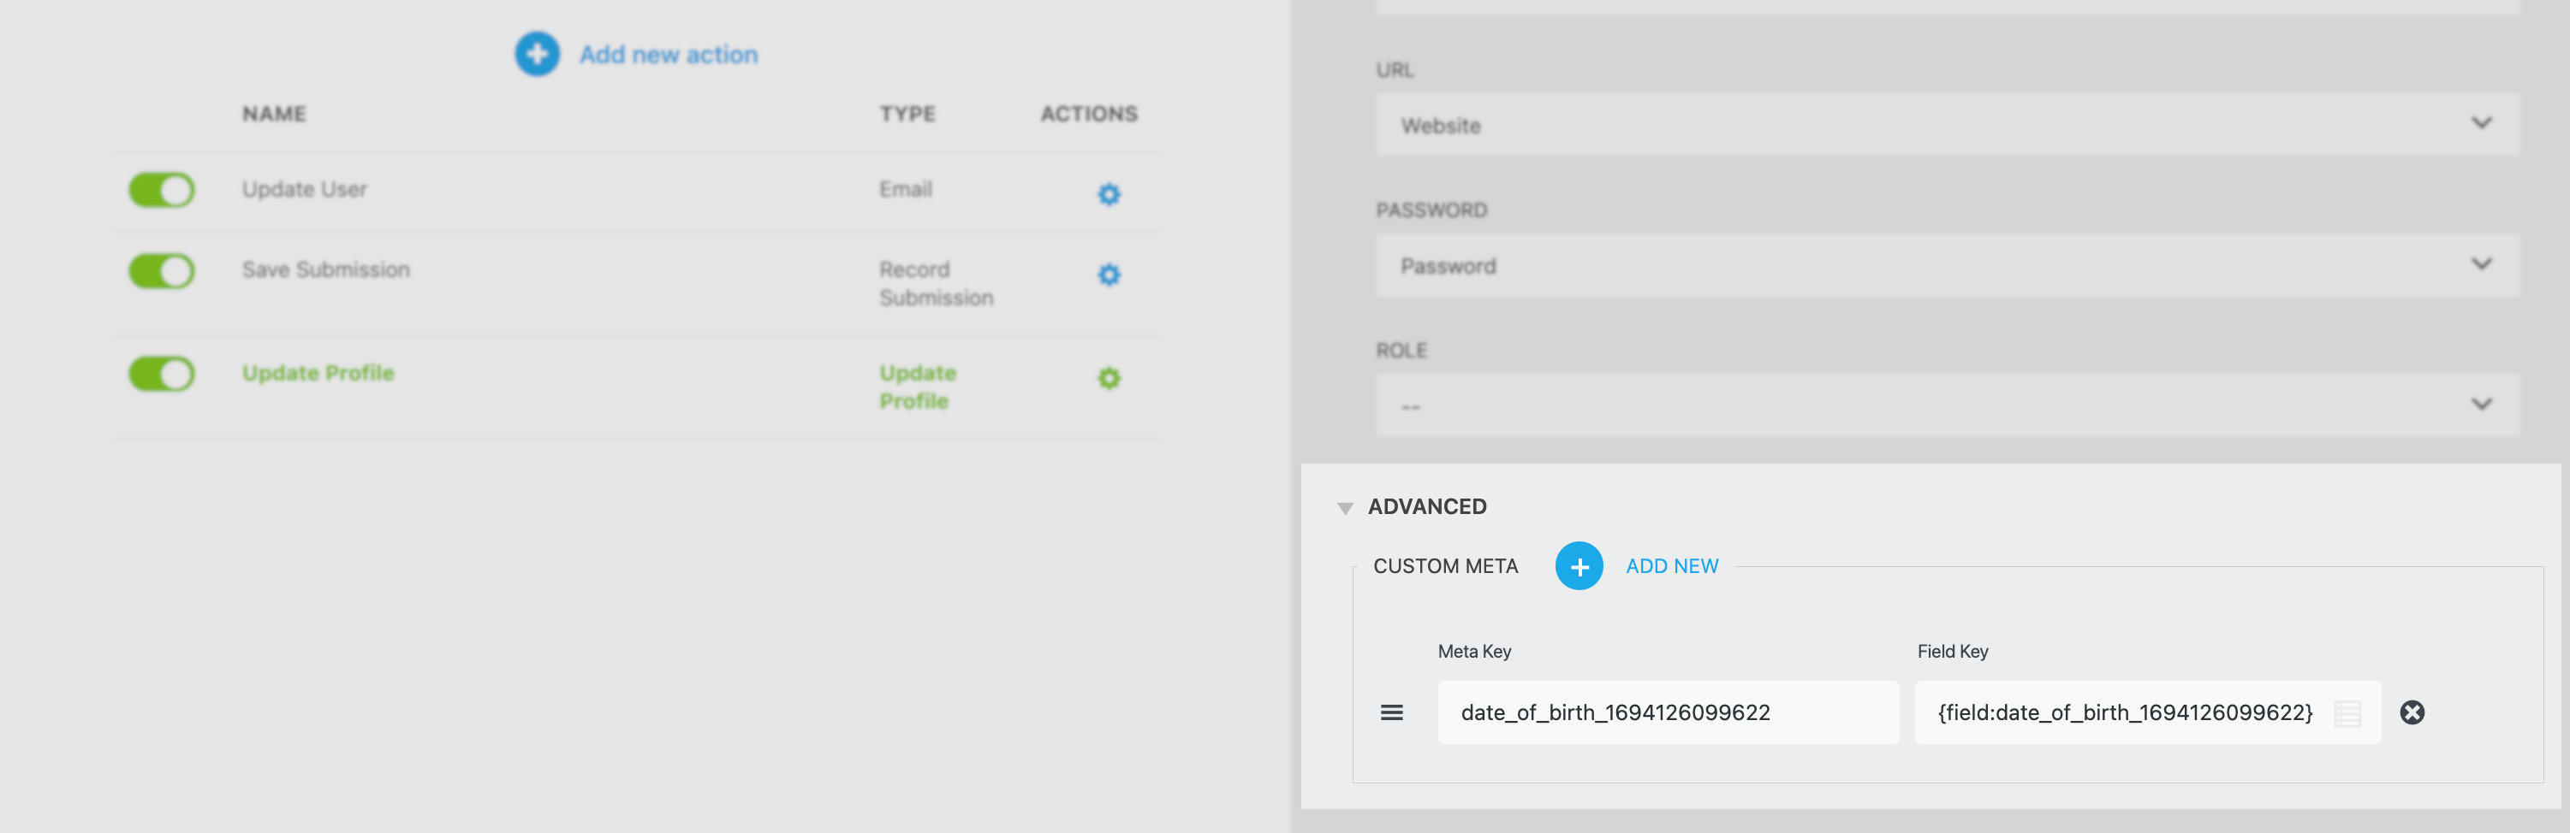Screen dimensions: 2570x833
Task: Expand the Password field dropdown
Action: click(x=1945, y=265)
